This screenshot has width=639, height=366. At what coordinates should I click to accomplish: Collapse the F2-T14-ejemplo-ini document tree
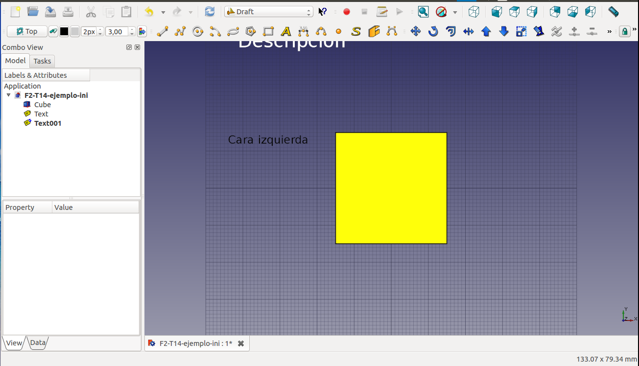[x=8, y=95]
